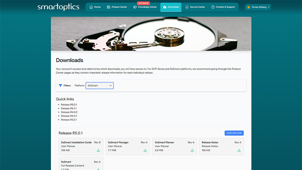
Task: Click the 7.7 MiB file size text
Action: [x=112, y=150]
